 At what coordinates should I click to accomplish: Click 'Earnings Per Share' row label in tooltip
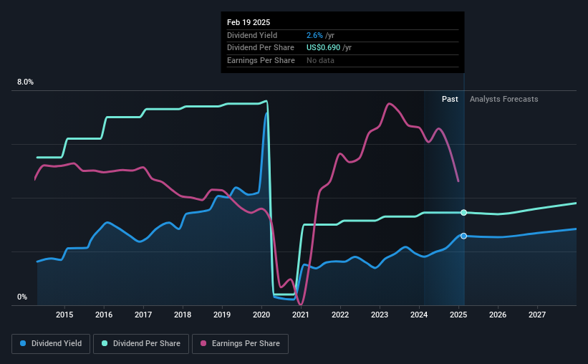coord(261,60)
